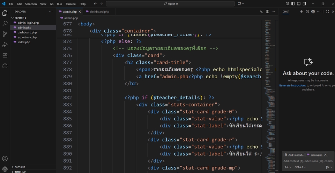Open the Terminal menu
The height and width of the screenshot is (173, 335).
71,4
